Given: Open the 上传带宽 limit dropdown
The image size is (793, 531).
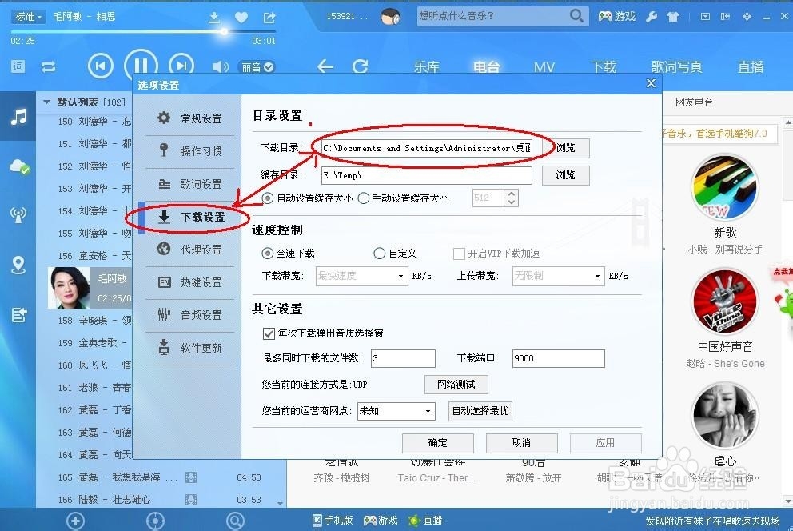Looking at the screenshot, I should [x=558, y=275].
